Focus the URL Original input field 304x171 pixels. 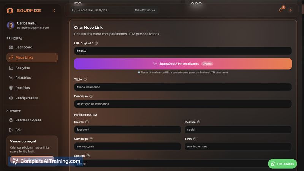tap(183, 51)
